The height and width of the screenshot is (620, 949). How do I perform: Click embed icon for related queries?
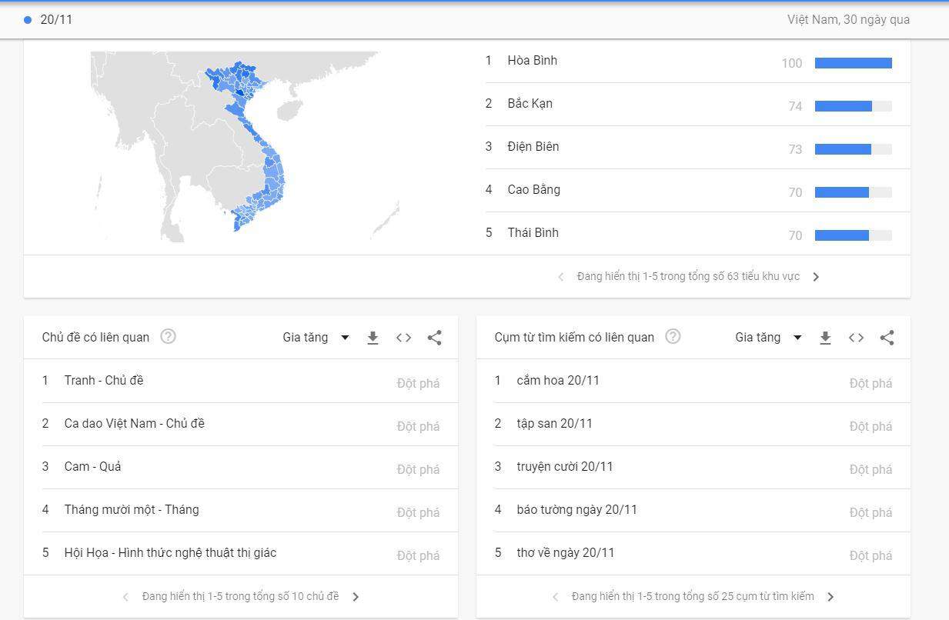tap(856, 338)
